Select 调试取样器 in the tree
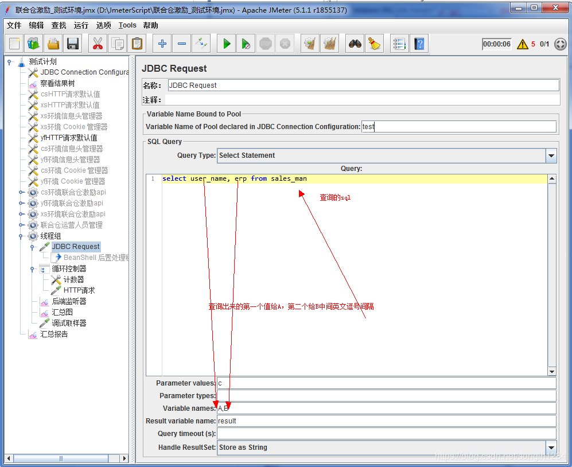The height and width of the screenshot is (467, 572). tap(69, 323)
